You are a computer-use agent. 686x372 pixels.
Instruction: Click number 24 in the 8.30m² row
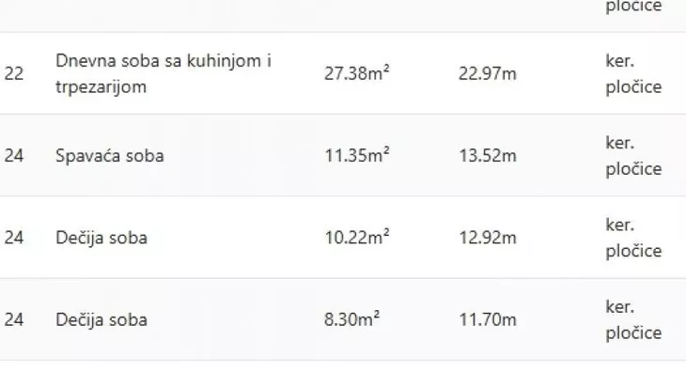[x=13, y=319]
